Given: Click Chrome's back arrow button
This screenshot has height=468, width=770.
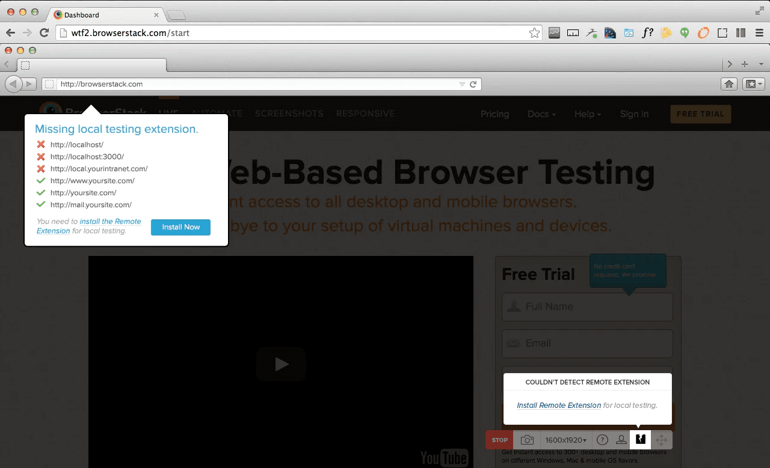Looking at the screenshot, I should click(x=10, y=33).
